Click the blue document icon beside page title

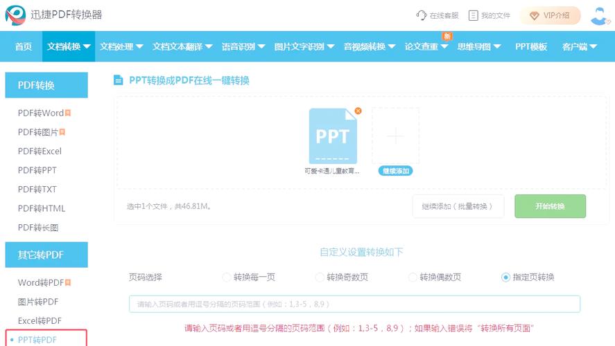pos(118,80)
